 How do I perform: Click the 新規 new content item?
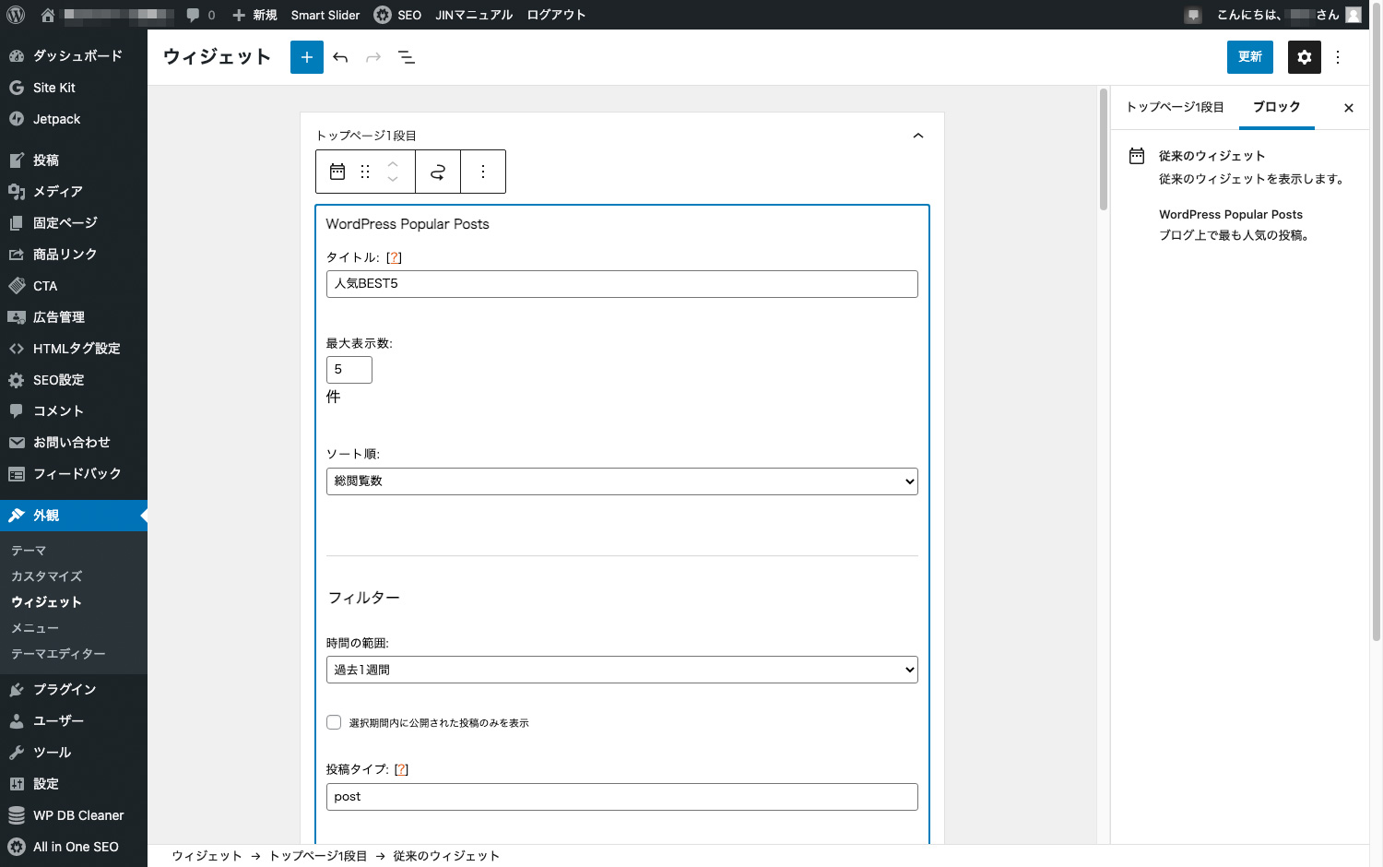254,15
